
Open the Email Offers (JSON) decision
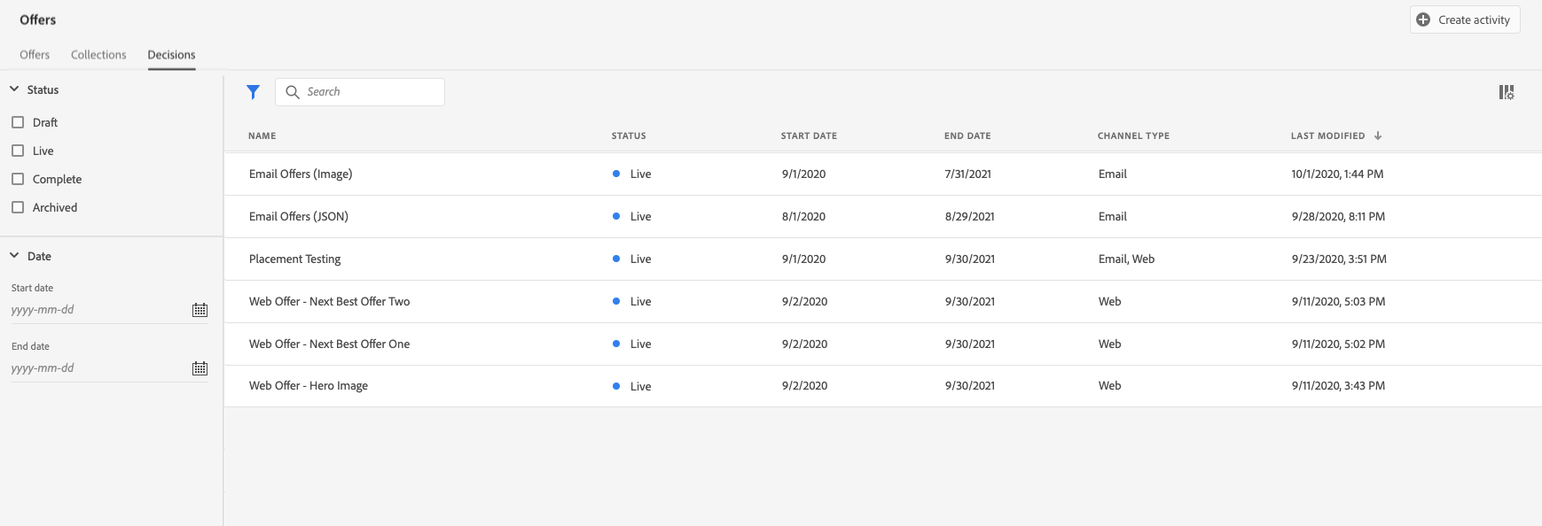tap(299, 216)
